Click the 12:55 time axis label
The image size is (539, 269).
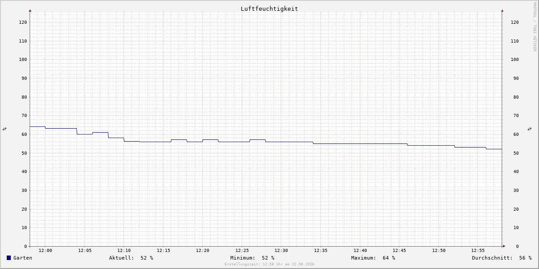(478, 251)
